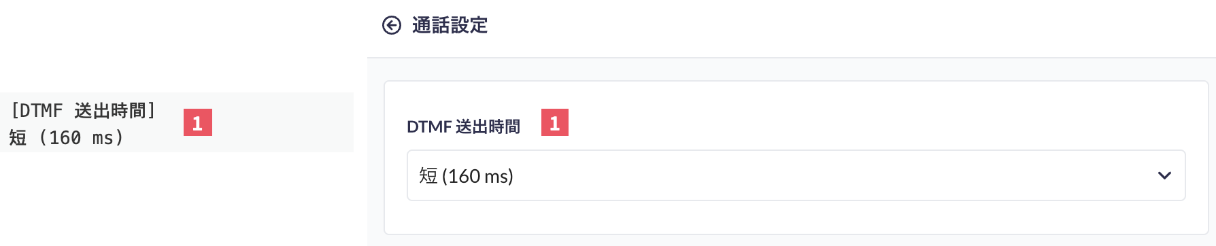Screen dimensions: 1216x246
Task: Click empty space in the settings card below the dropdown
Action: pos(796,217)
